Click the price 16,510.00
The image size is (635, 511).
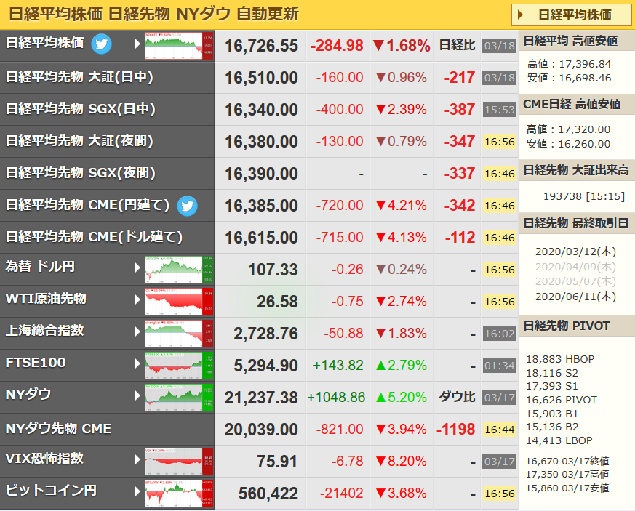coord(261,78)
